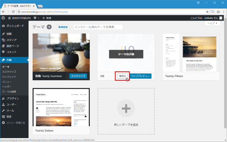Activate JIN theme with 有効化 button
Image resolution: width=227 pixels, height=142 pixels.
pos(122,76)
